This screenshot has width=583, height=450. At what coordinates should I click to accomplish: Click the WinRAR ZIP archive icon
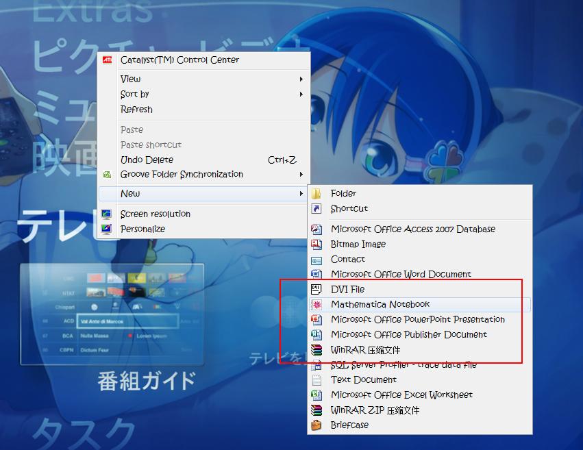coord(317,410)
